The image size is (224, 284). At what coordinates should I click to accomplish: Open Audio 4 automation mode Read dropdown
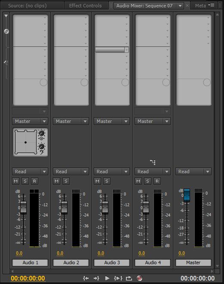point(153,171)
